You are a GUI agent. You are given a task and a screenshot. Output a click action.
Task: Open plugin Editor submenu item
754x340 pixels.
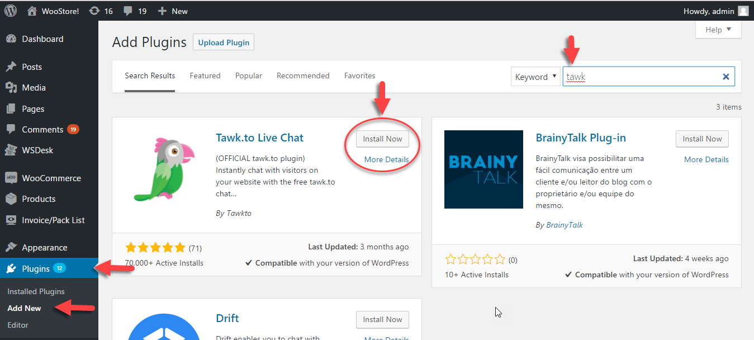(x=18, y=325)
